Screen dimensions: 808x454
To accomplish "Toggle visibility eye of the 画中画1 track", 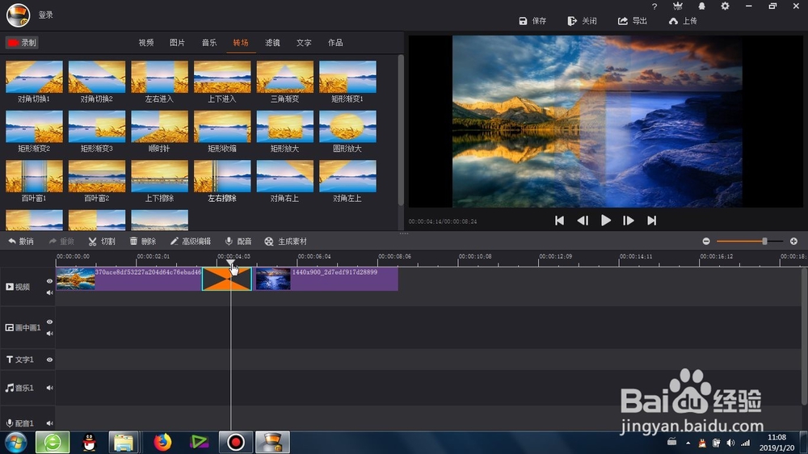I will (x=49, y=322).
